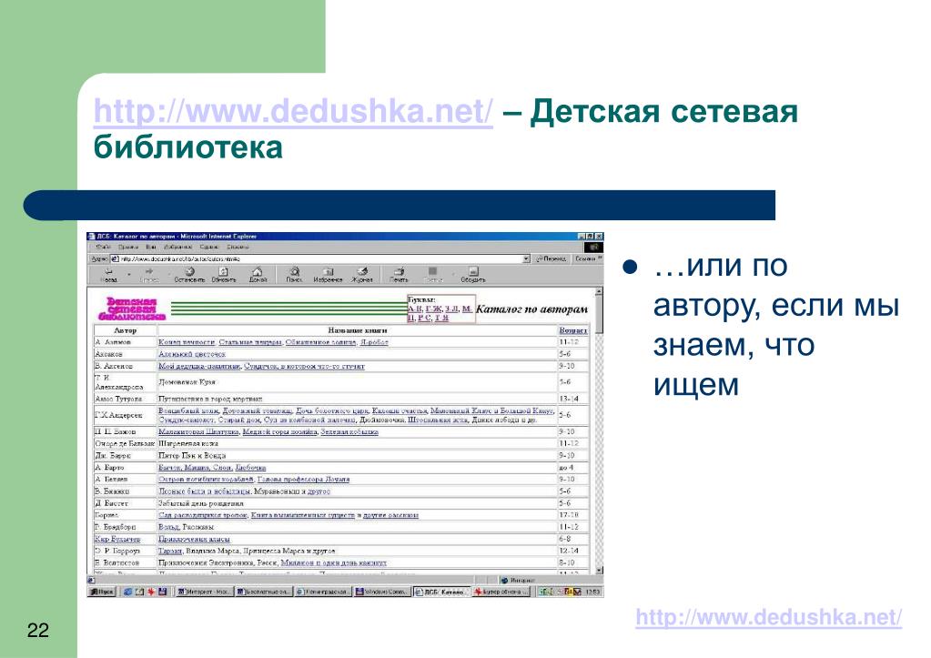Open the Приключения Алисы book link
The image size is (931, 658).
coord(194,539)
